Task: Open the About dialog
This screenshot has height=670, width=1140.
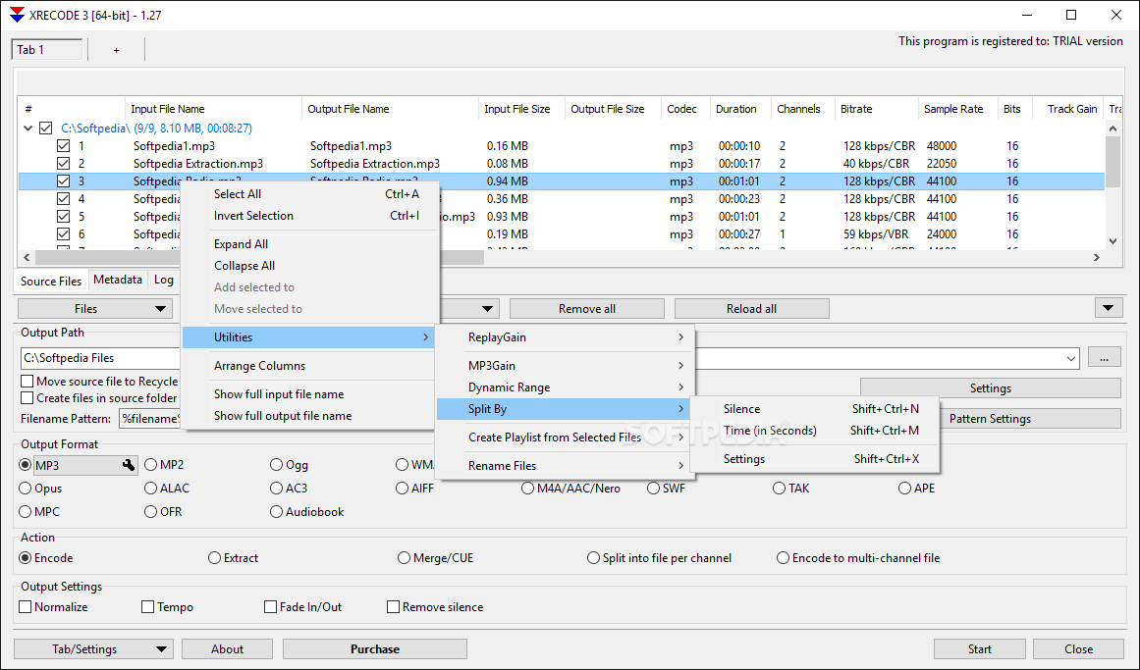Action: click(227, 649)
